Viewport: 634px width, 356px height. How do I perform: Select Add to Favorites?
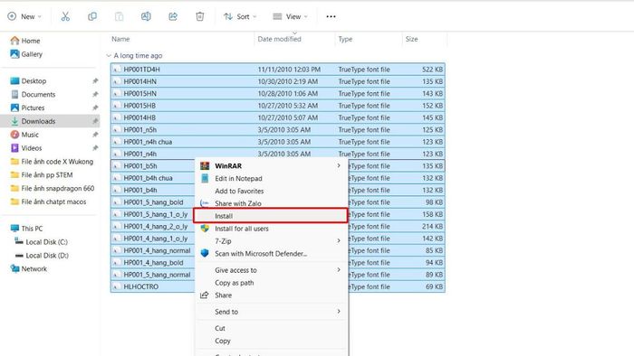(x=272, y=191)
